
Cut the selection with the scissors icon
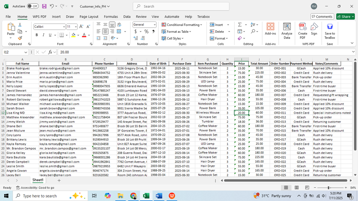[20, 25]
